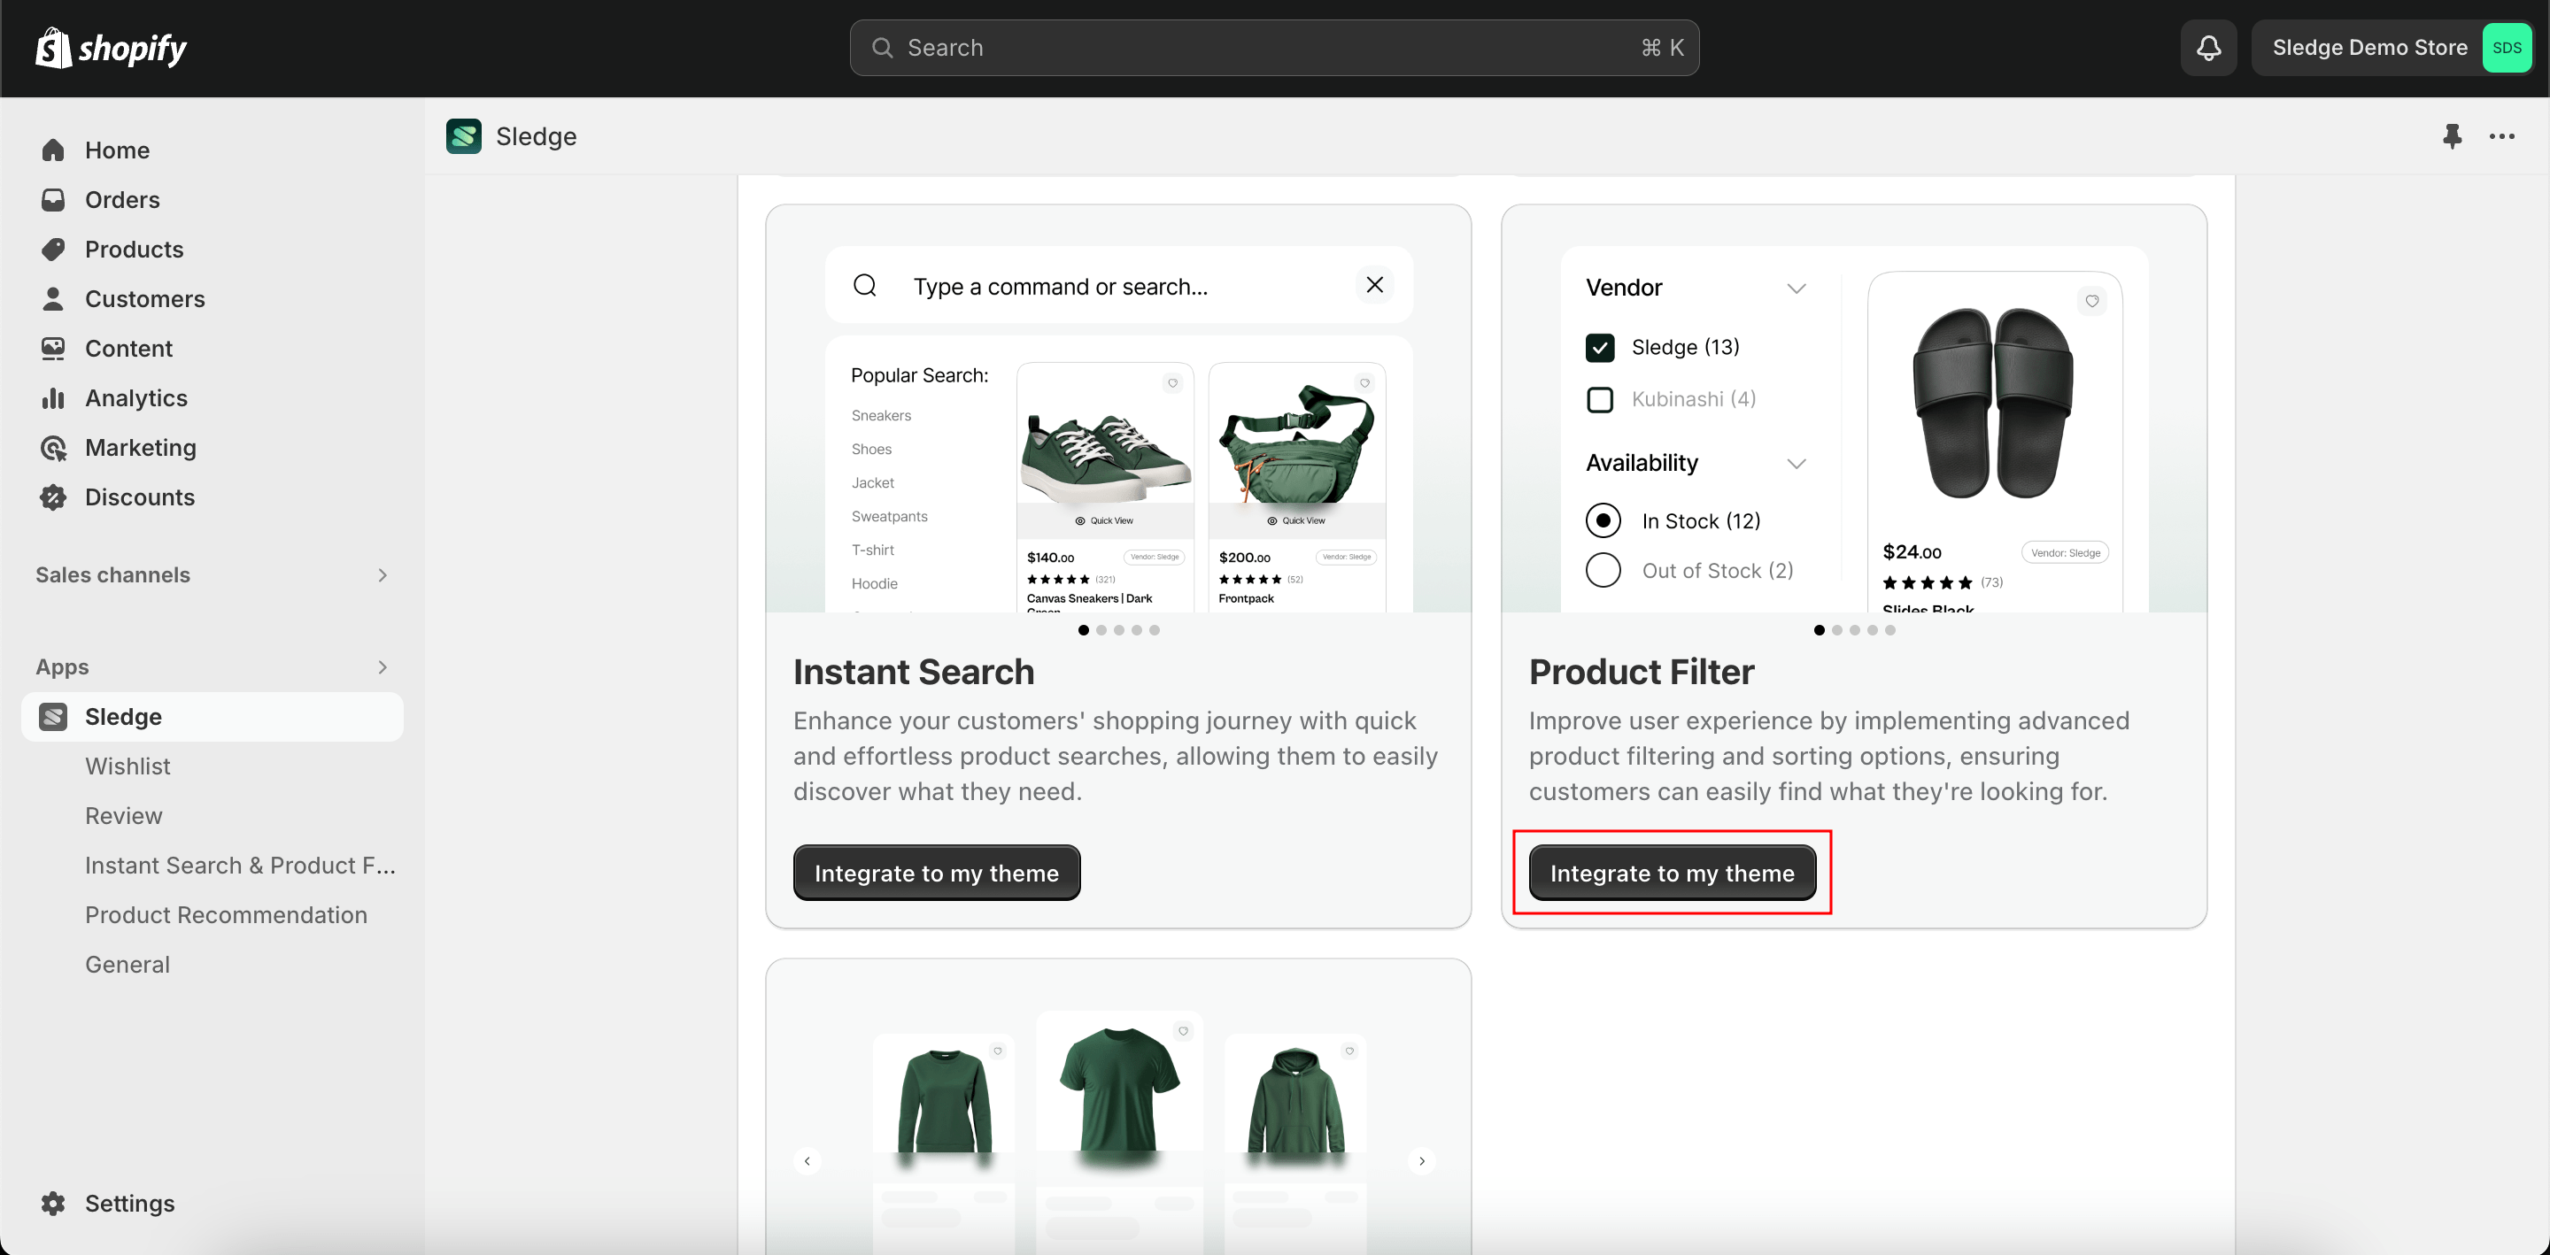Click the Settings gear icon
The width and height of the screenshot is (2550, 1255).
(x=53, y=1203)
